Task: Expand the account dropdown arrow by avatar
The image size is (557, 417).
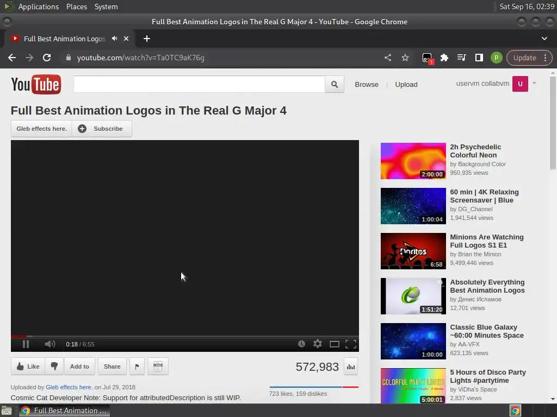Action: 534,83
